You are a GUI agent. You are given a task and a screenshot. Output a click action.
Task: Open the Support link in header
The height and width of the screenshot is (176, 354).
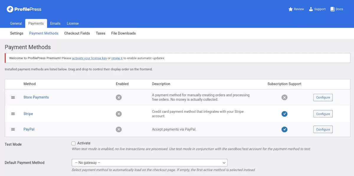[x=317, y=9]
